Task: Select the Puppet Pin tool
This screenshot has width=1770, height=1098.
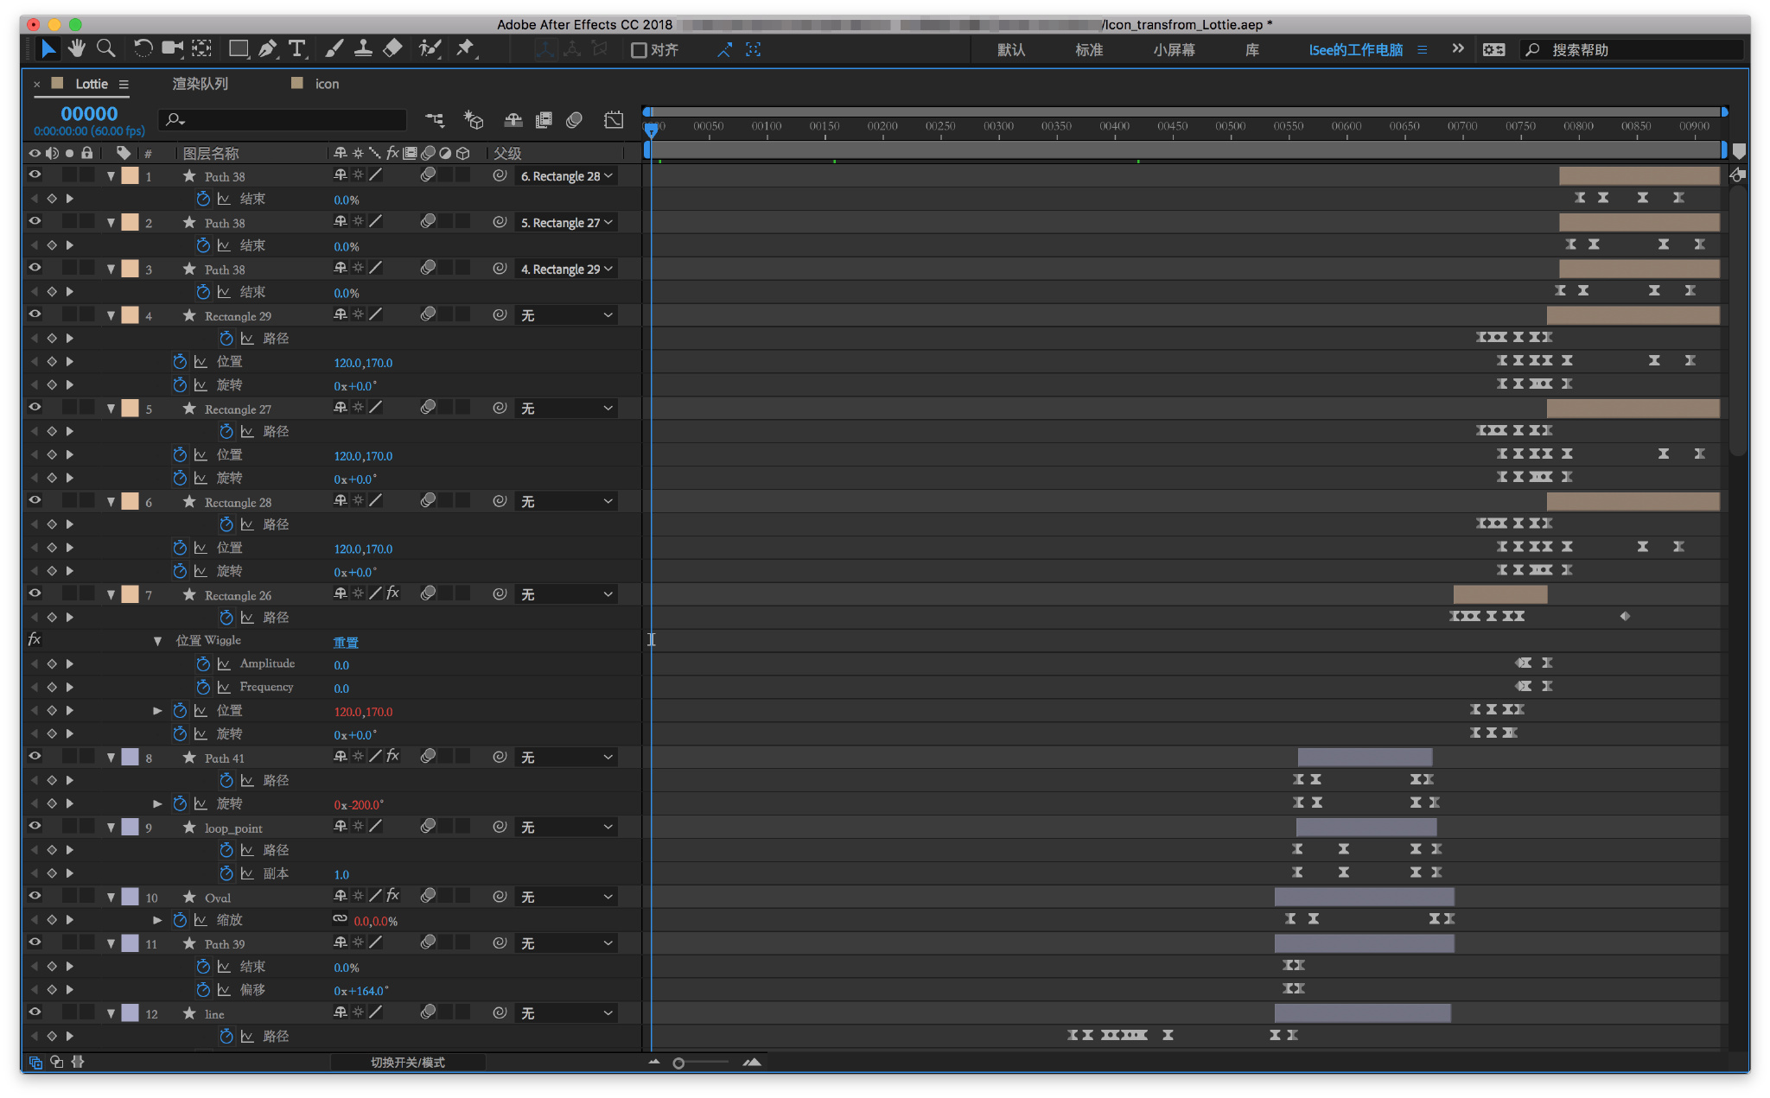Action: coord(466,48)
